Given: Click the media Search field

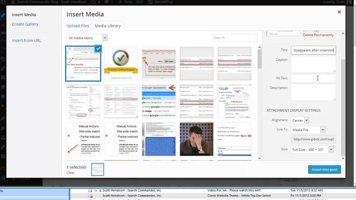Looking at the screenshot, I should [235, 38].
